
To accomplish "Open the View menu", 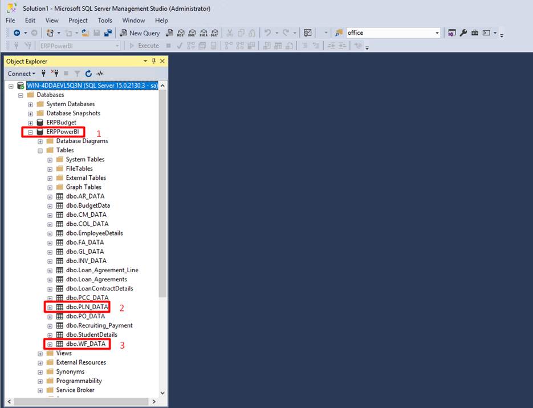I will [x=52, y=21].
